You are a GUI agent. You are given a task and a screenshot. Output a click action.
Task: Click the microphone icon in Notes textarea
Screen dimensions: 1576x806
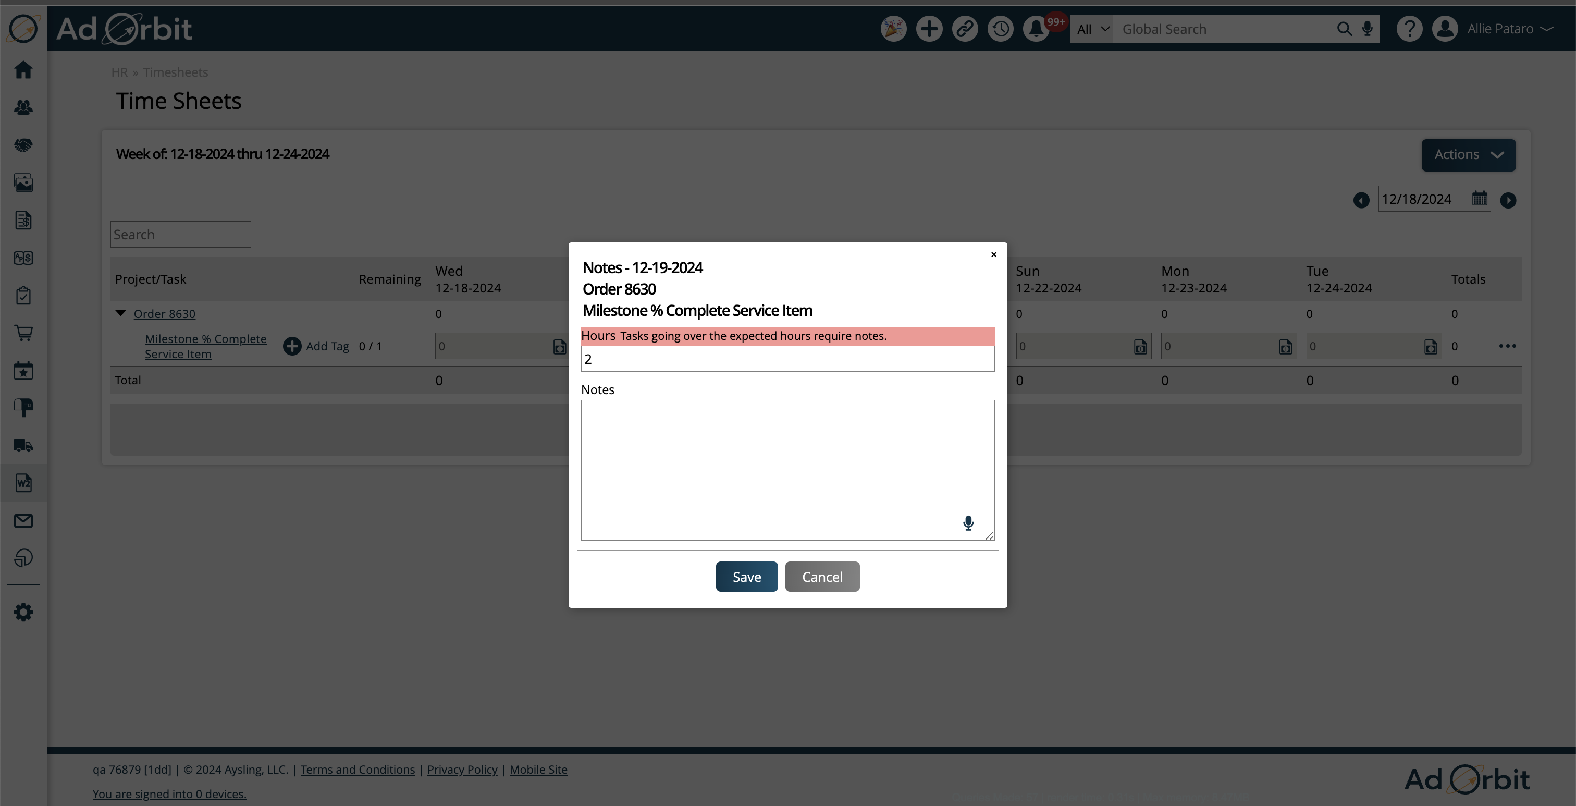click(968, 522)
